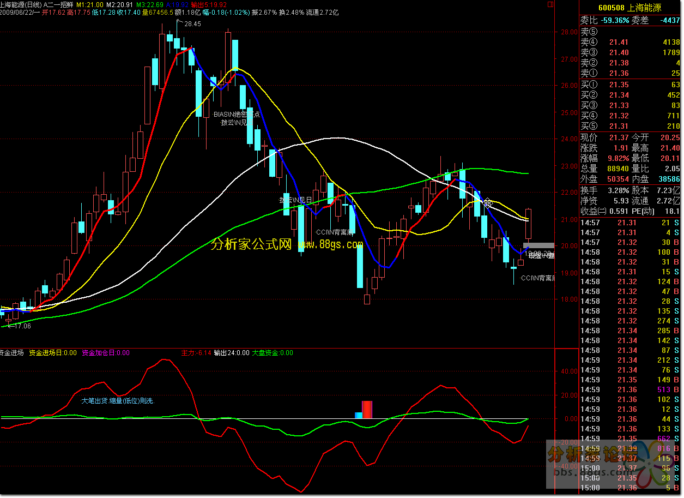This screenshot has width=684, height=498.
Task: Click the gray current-price tag on chart
Action: click(x=538, y=245)
